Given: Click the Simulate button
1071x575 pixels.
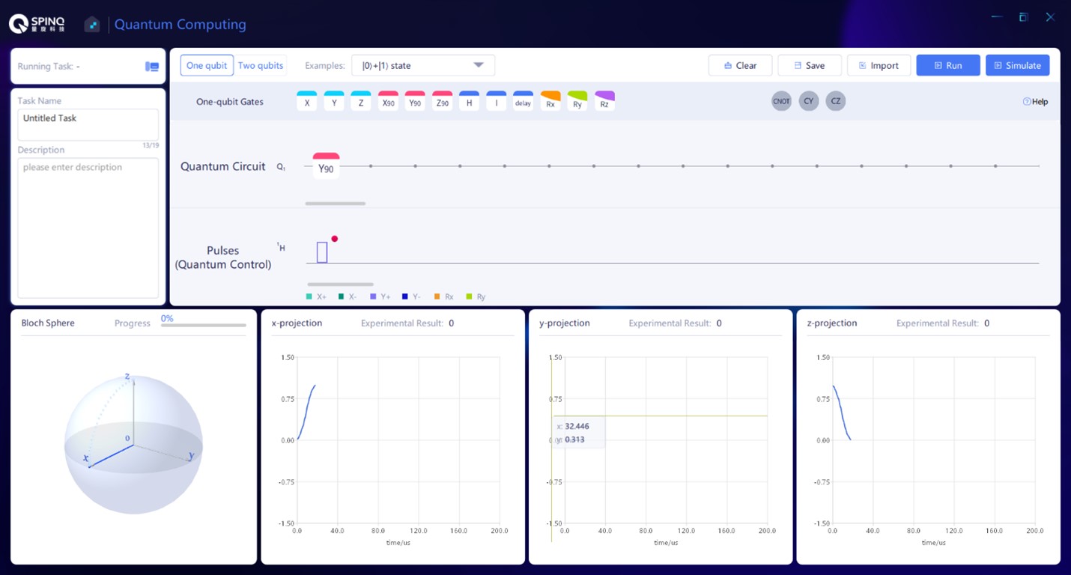Looking at the screenshot, I should click(x=1017, y=66).
